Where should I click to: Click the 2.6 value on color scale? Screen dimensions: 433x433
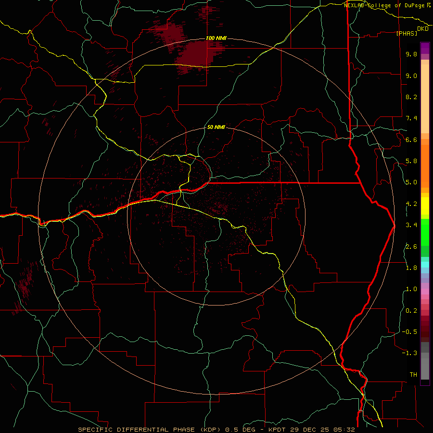coord(411,247)
